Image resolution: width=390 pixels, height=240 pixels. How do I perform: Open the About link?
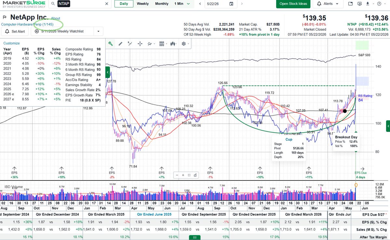(56, 18)
